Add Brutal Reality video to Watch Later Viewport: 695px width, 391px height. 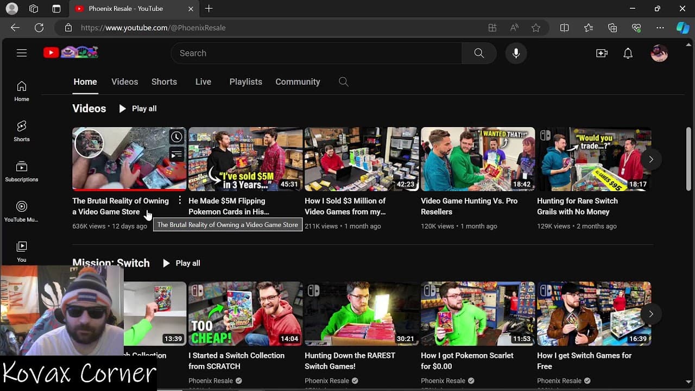(x=176, y=137)
